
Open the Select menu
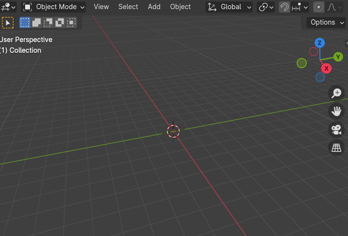point(128,7)
